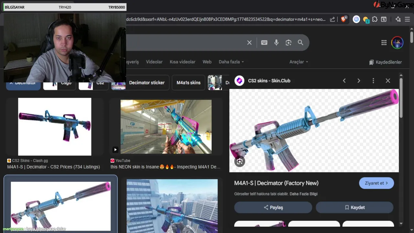Click the large M4A1-S preview image
This screenshot has height=233, width=414.
(314, 130)
